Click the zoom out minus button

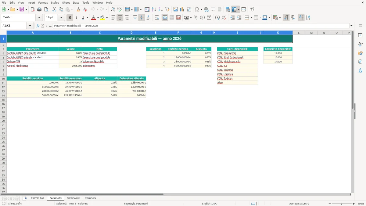click(x=330, y=204)
